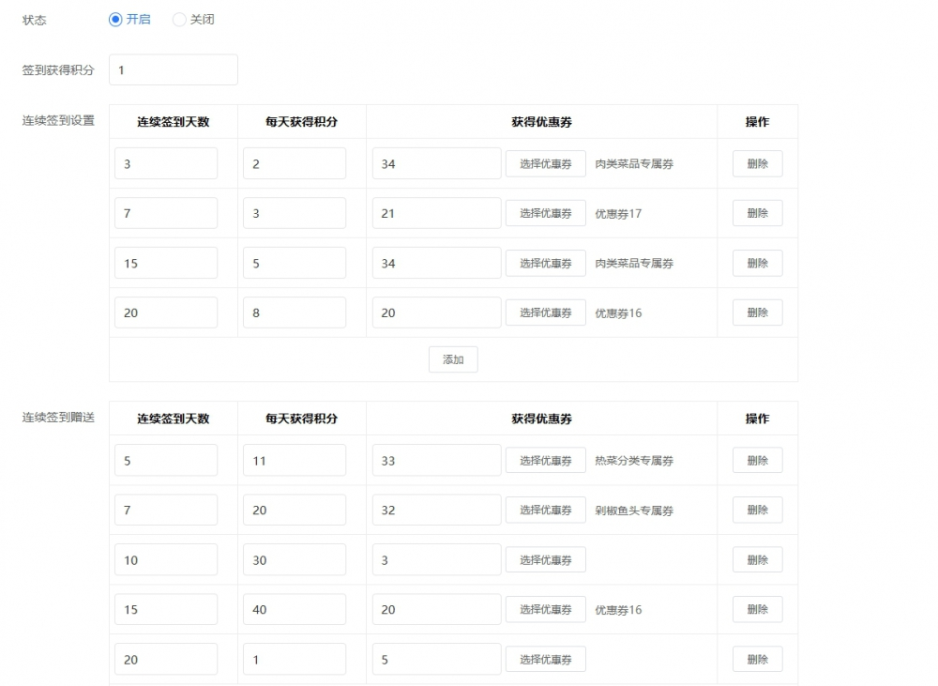Delete the row with 10 consecutive days
The image size is (938, 686).
click(757, 560)
